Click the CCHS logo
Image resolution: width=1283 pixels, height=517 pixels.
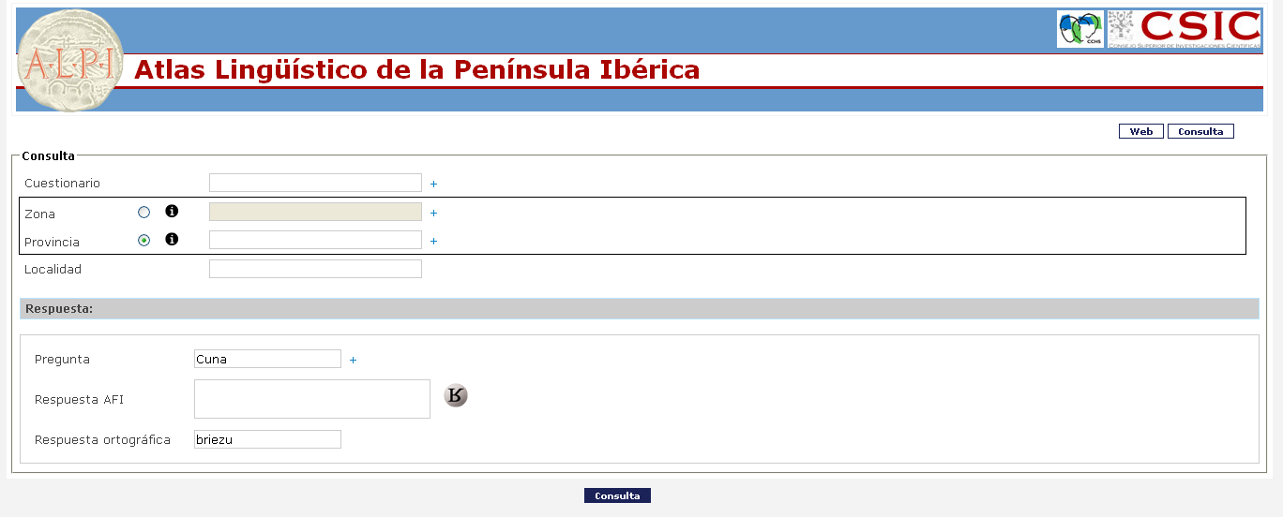click(1080, 29)
